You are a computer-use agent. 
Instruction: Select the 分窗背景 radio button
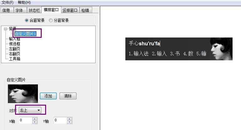pyautogui.click(x=59, y=20)
